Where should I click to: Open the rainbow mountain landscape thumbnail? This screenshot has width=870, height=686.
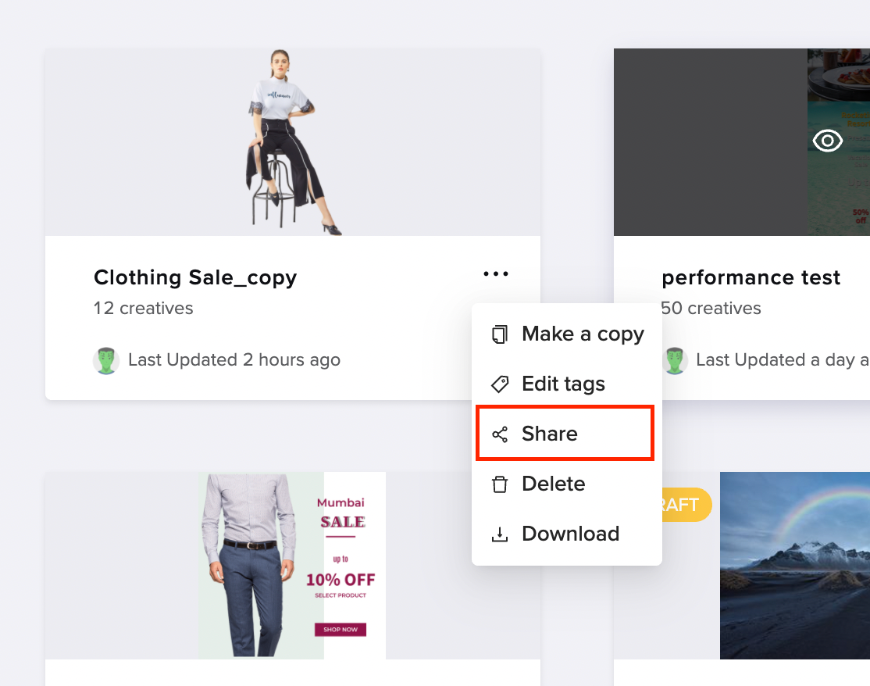pos(794,566)
